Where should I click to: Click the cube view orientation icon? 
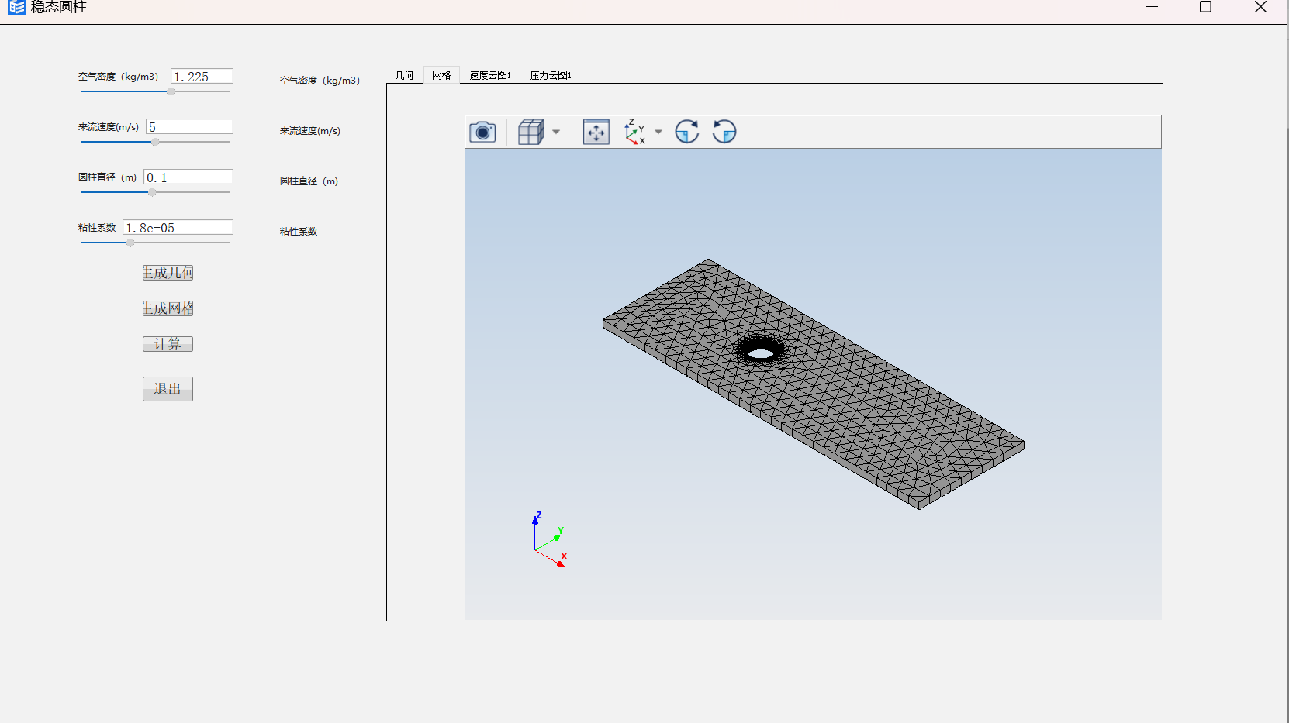click(531, 132)
